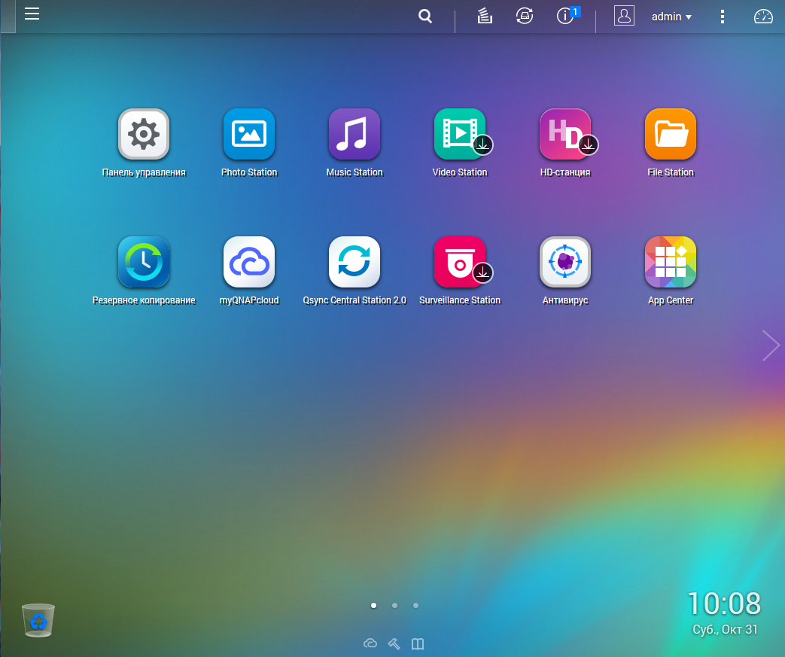The image size is (785, 657).
Task: Open Панель управления (Control Panel)
Action: coord(144,135)
